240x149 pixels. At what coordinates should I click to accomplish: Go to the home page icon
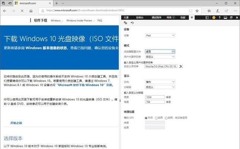coord(31,11)
